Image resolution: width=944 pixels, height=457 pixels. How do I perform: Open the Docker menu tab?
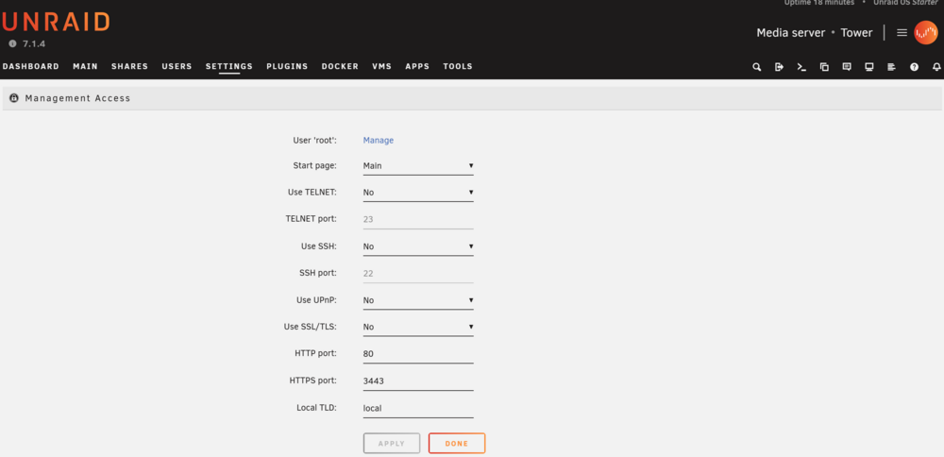click(x=340, y=66)
